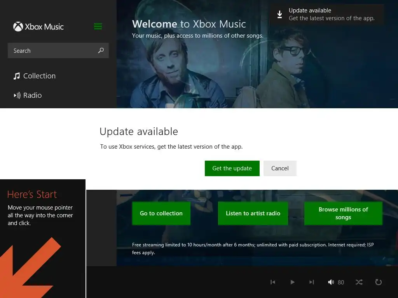Click Browse millions of songs
This screenshot has width=398, height=298.
click(x=344, y=213)
